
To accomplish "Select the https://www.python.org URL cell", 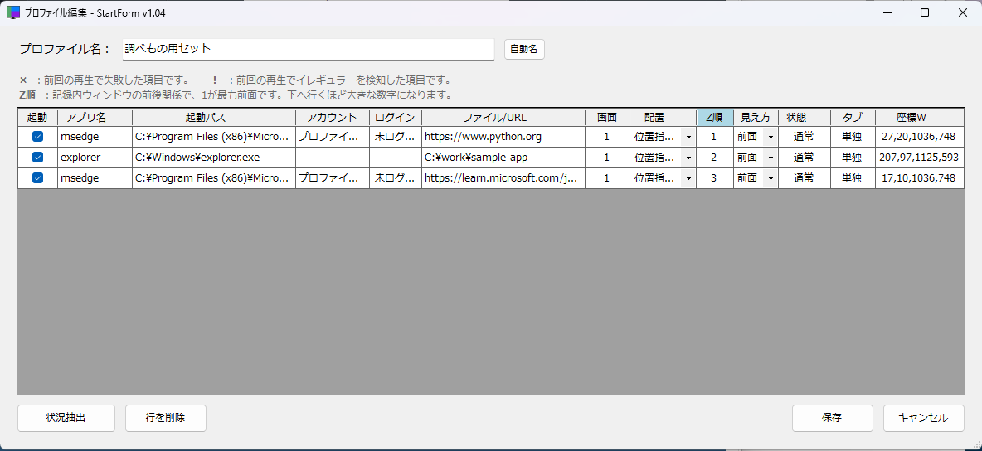I will tap(503, 137).
